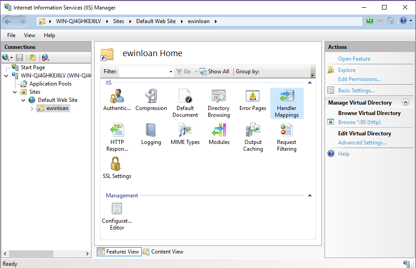
Task: Collapse the IIS group section
Action: (310, 83)
